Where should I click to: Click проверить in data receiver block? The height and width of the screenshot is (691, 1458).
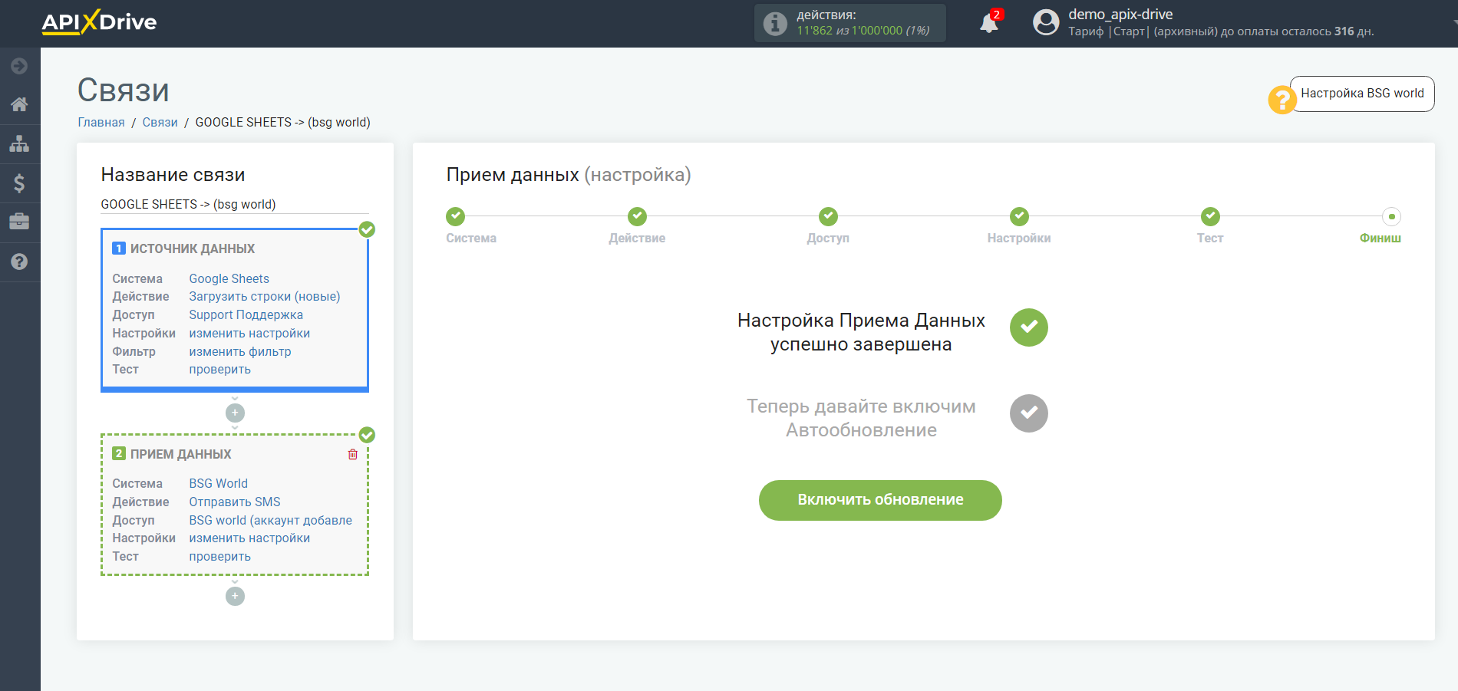click(219, 557)
